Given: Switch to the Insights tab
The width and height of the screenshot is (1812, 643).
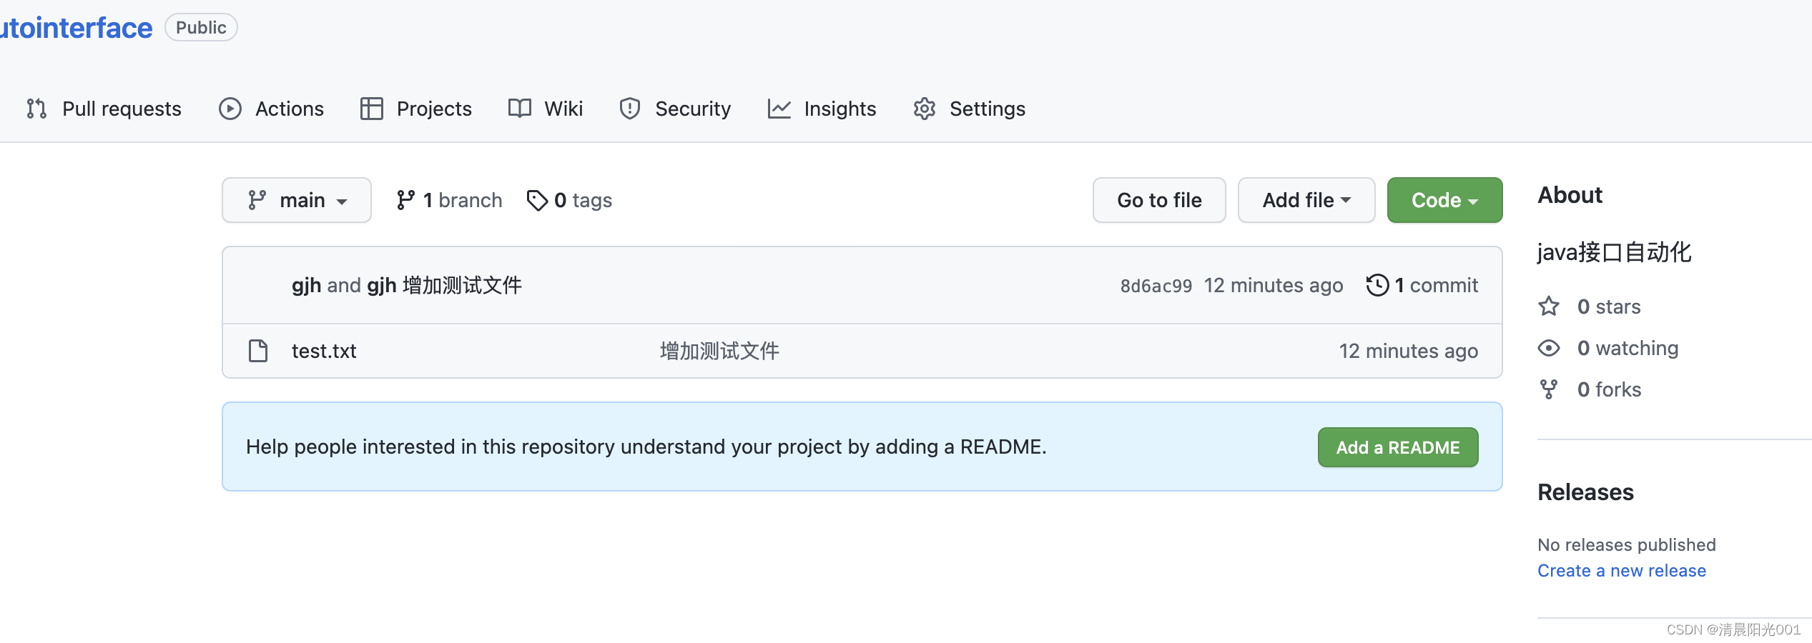Looking at the screenshot, I should [839, 109].
